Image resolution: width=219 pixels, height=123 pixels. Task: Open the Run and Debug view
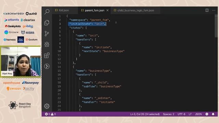pyautogui.click(x=47, y=44)
